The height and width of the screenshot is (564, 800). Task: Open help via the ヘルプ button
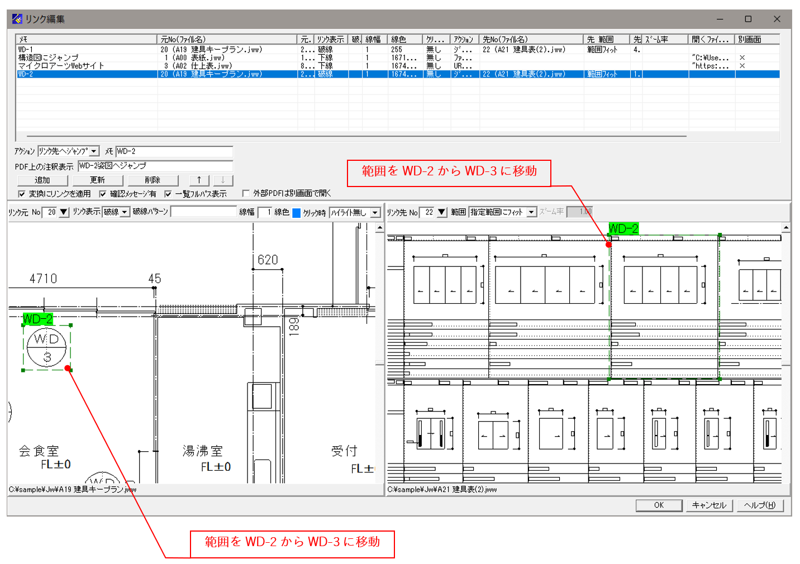pos(760,505)
